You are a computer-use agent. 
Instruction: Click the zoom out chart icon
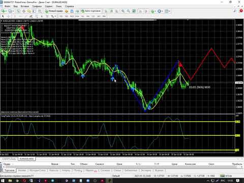pos(129,11)
